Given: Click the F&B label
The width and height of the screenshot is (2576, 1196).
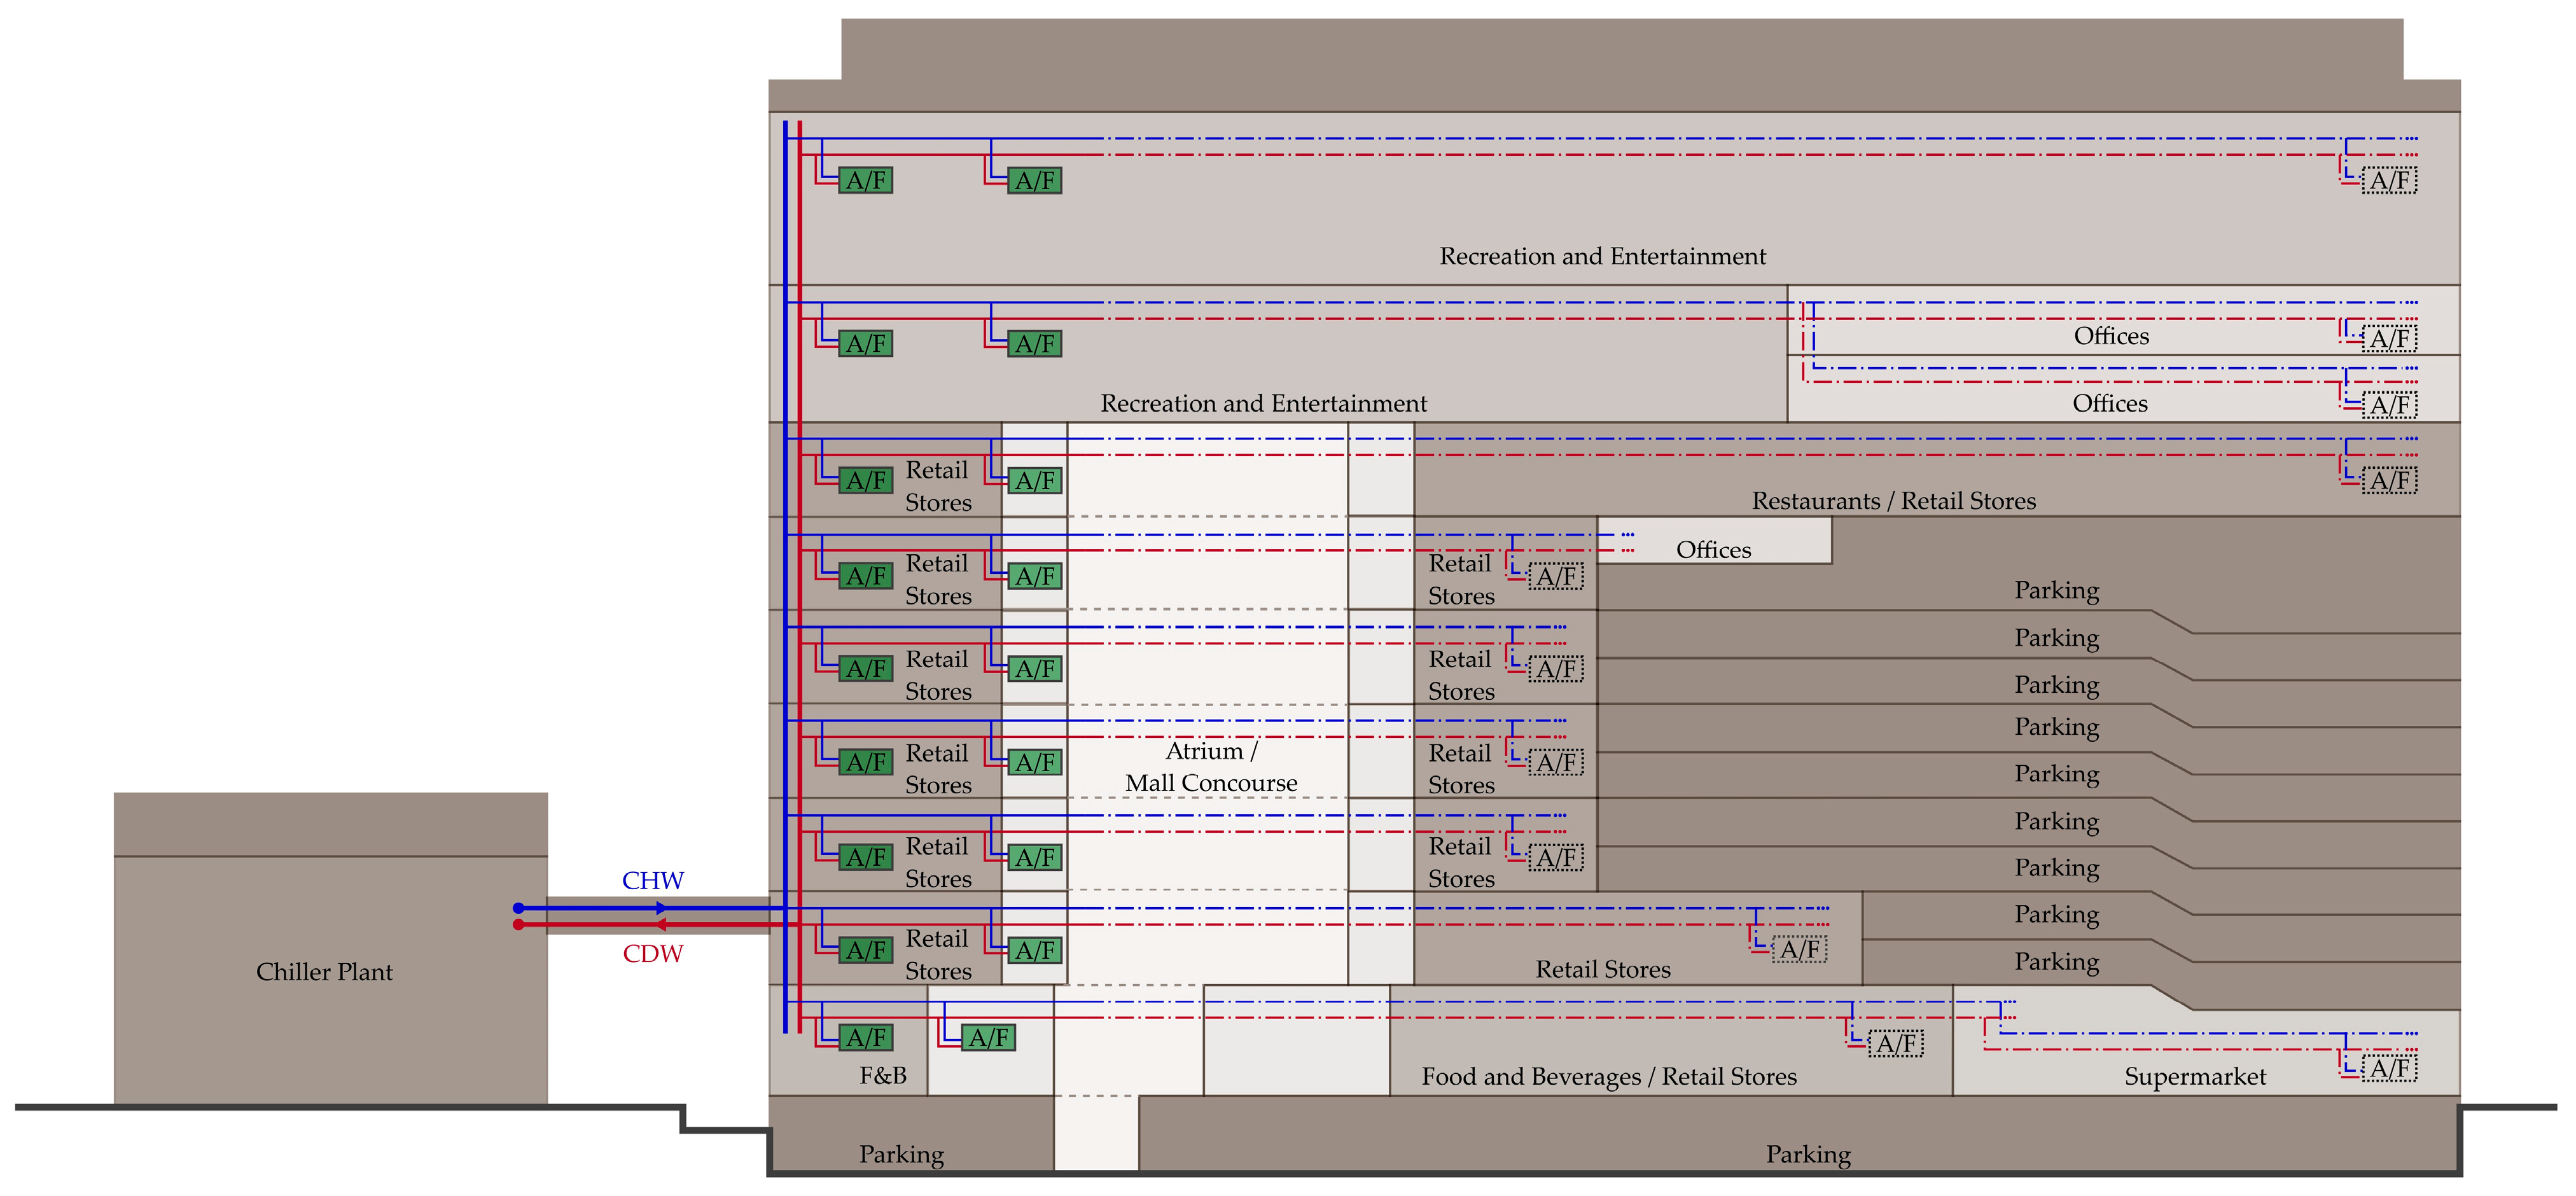Looking at the screenshot, I should (x=883, y=1075).
